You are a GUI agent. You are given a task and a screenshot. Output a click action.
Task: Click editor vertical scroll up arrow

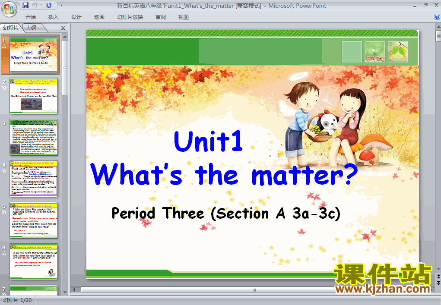[438, 27]
